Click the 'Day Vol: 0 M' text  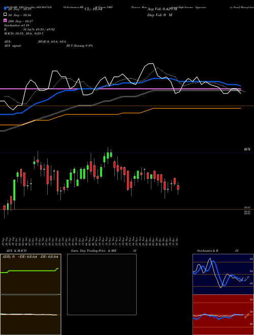(160, 15)
